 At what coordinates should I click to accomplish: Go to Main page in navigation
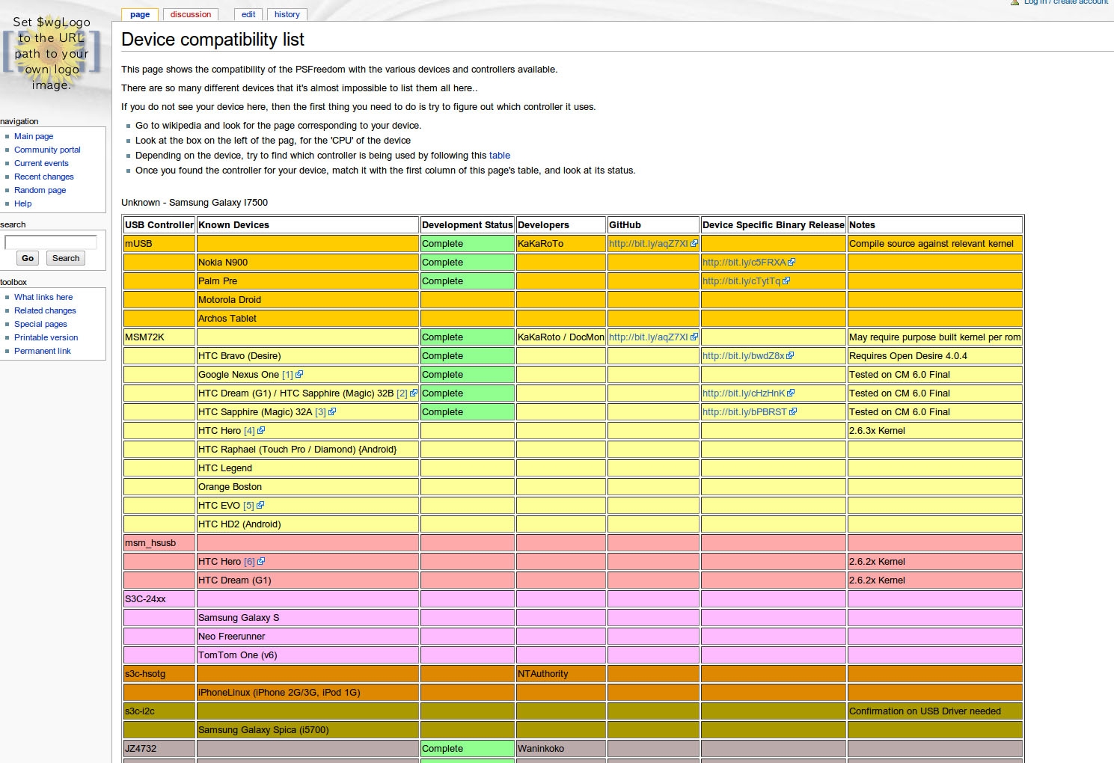(34, 136)
